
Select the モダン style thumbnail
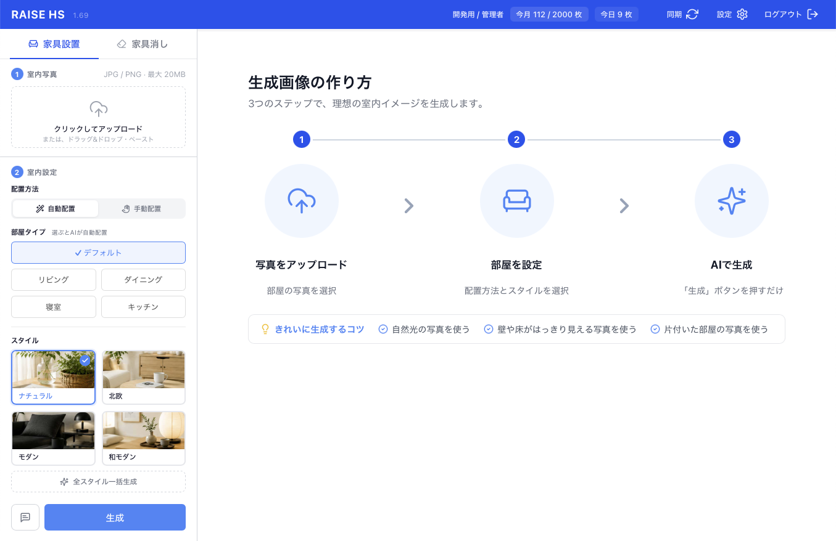click(54, 438)
